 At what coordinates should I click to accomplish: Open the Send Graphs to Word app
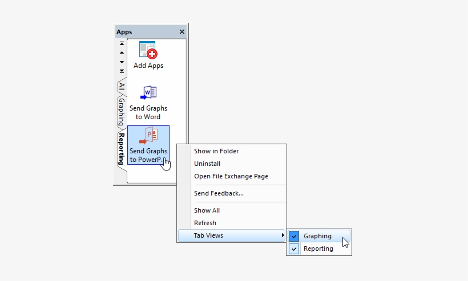(148, 94)
